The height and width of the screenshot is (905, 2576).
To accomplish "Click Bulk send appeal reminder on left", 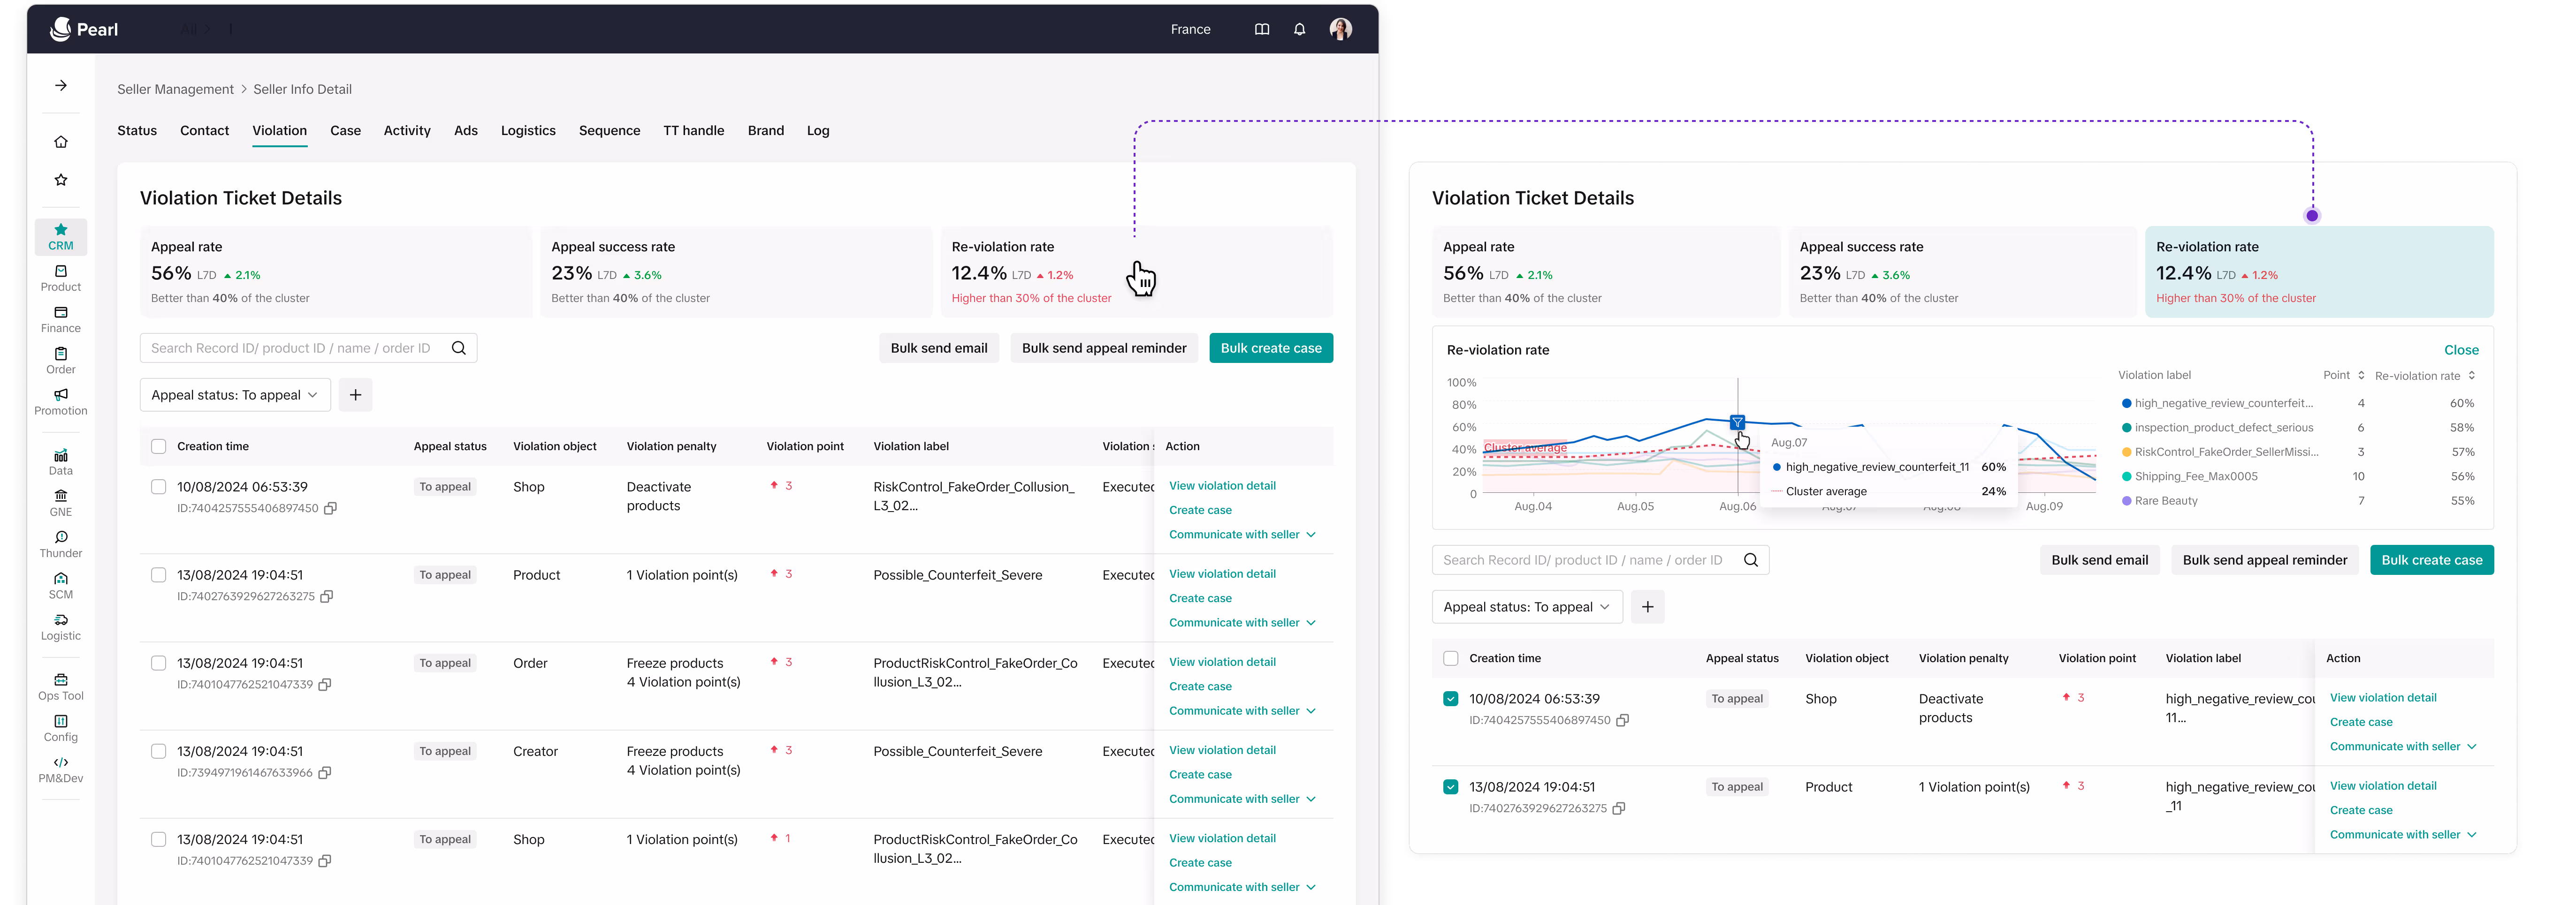I will tap(1103, 347).
